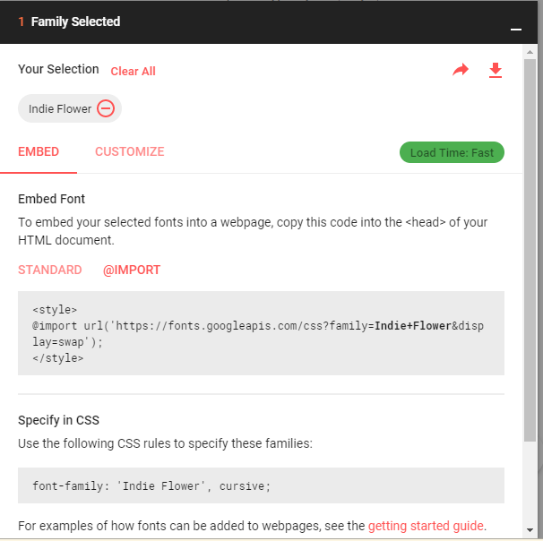The height and width of the screenshot is (541, 543).
Task: Select the @IMPORT embed option
Action: 132,270
